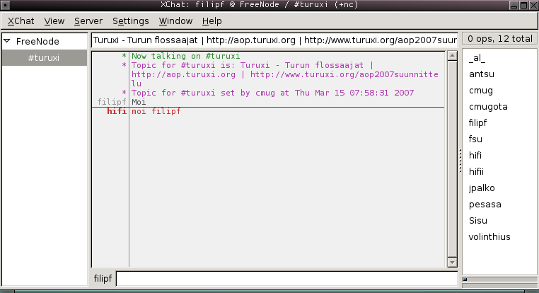Click the lag meter bar under user list
The height and width of the screenshot is (293, 539).
coord(500,280)
